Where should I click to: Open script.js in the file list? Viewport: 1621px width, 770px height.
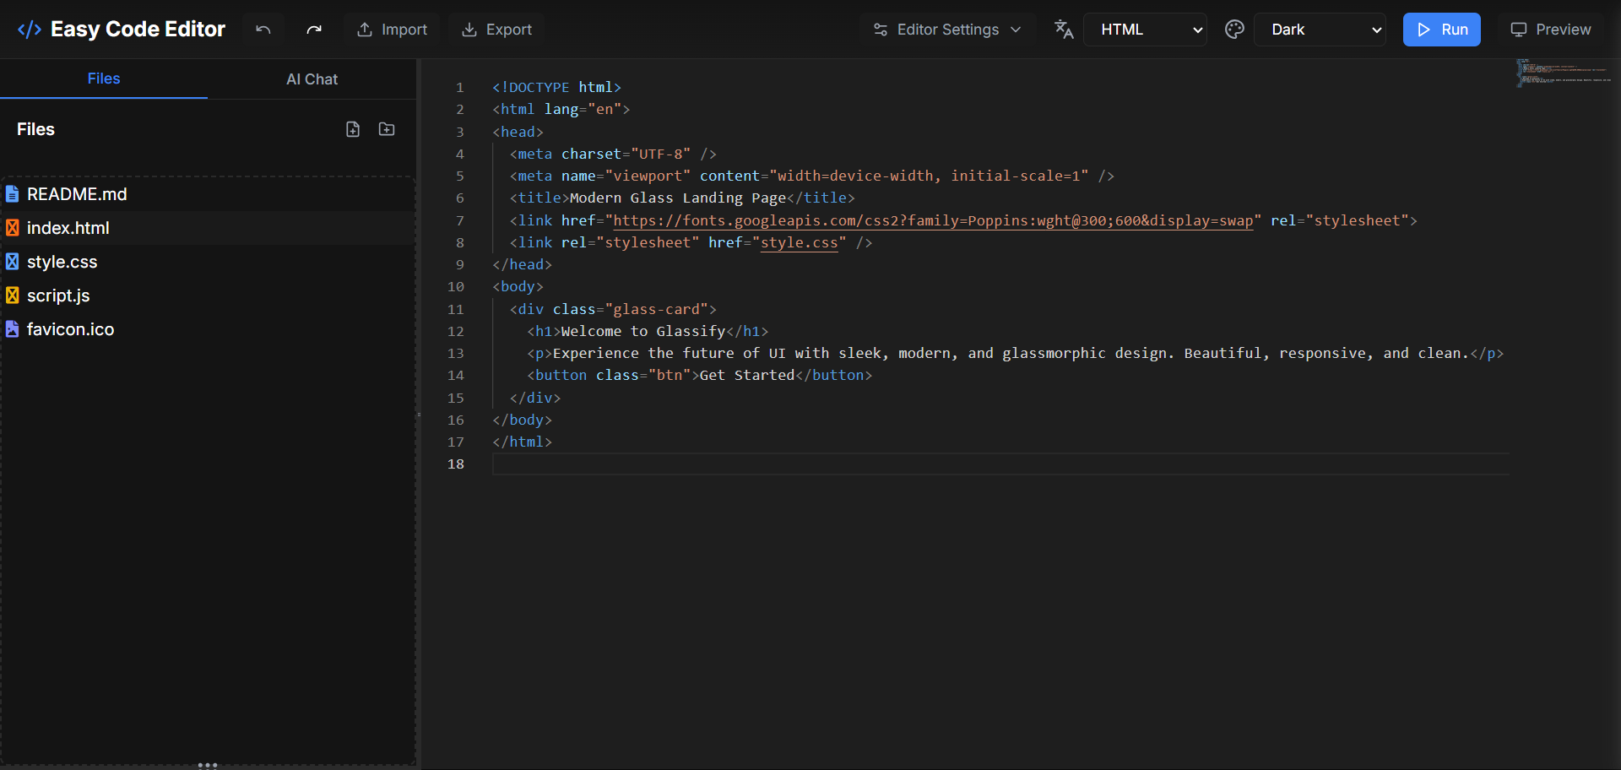point(208,296)
